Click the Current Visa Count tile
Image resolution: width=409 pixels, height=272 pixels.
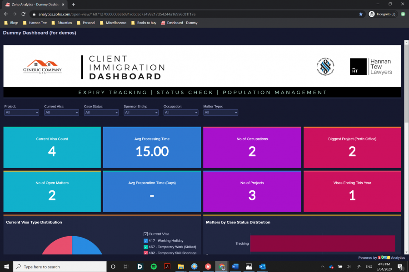click(51, 147)
